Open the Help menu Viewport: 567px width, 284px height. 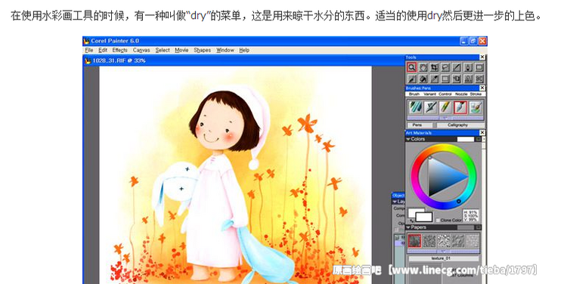click(244, 50)
